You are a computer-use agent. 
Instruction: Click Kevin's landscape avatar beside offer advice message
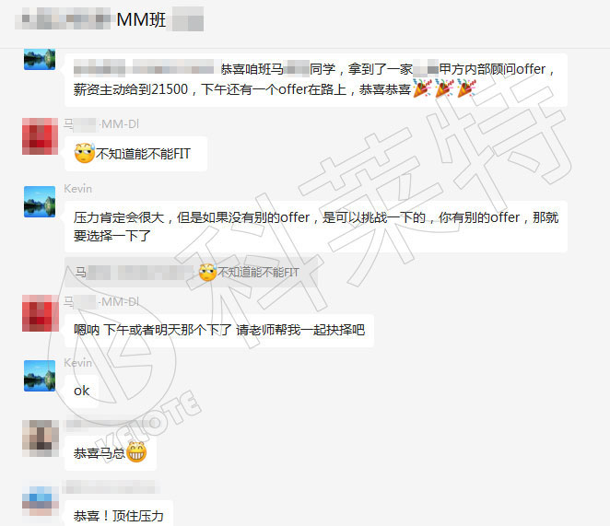(x=40, y=202)
